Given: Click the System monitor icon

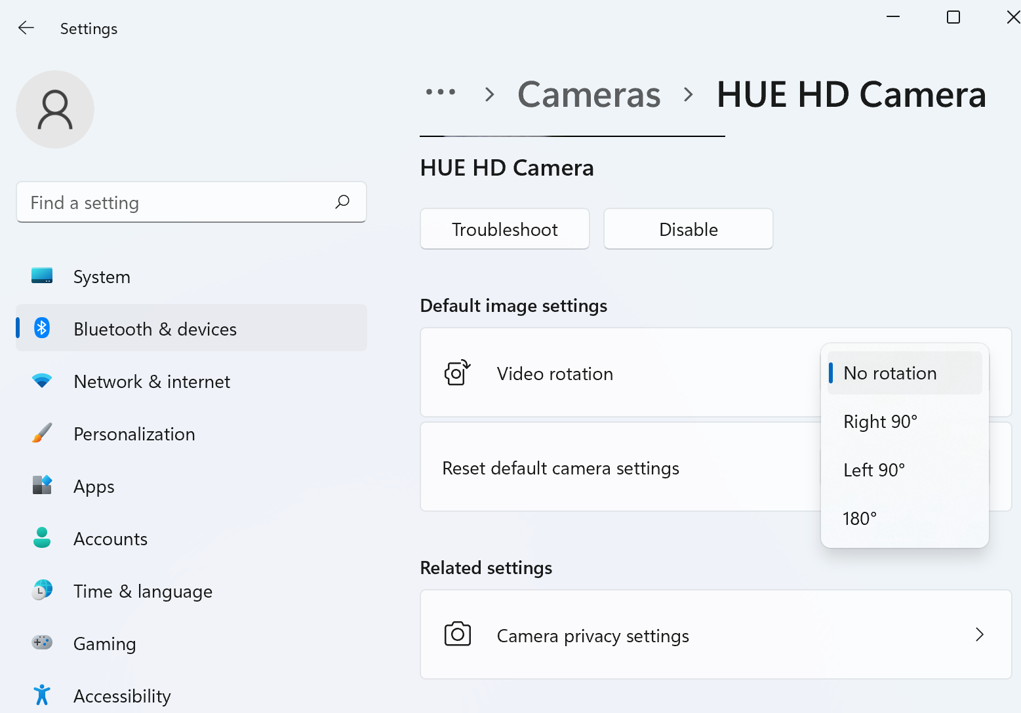Looking at the screenshot, I should point(42,276).
